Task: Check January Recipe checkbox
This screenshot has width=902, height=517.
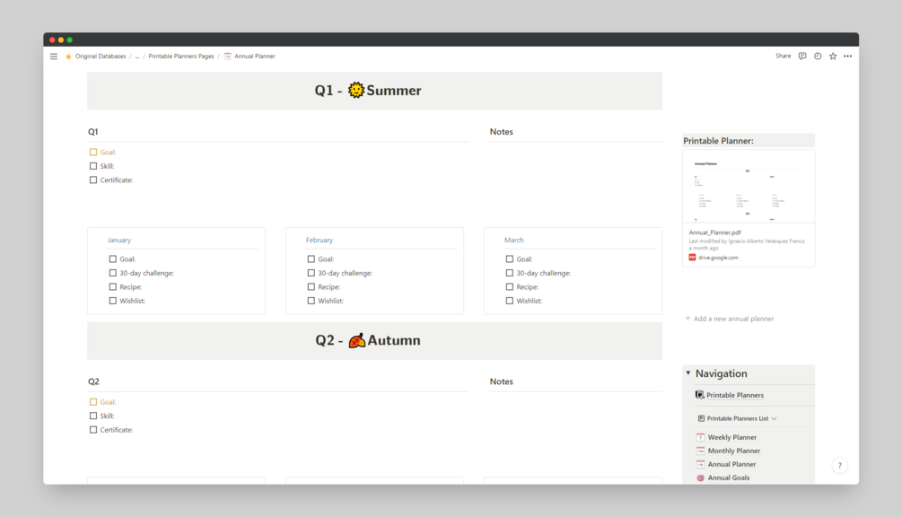Action: (x=113, y=287)
